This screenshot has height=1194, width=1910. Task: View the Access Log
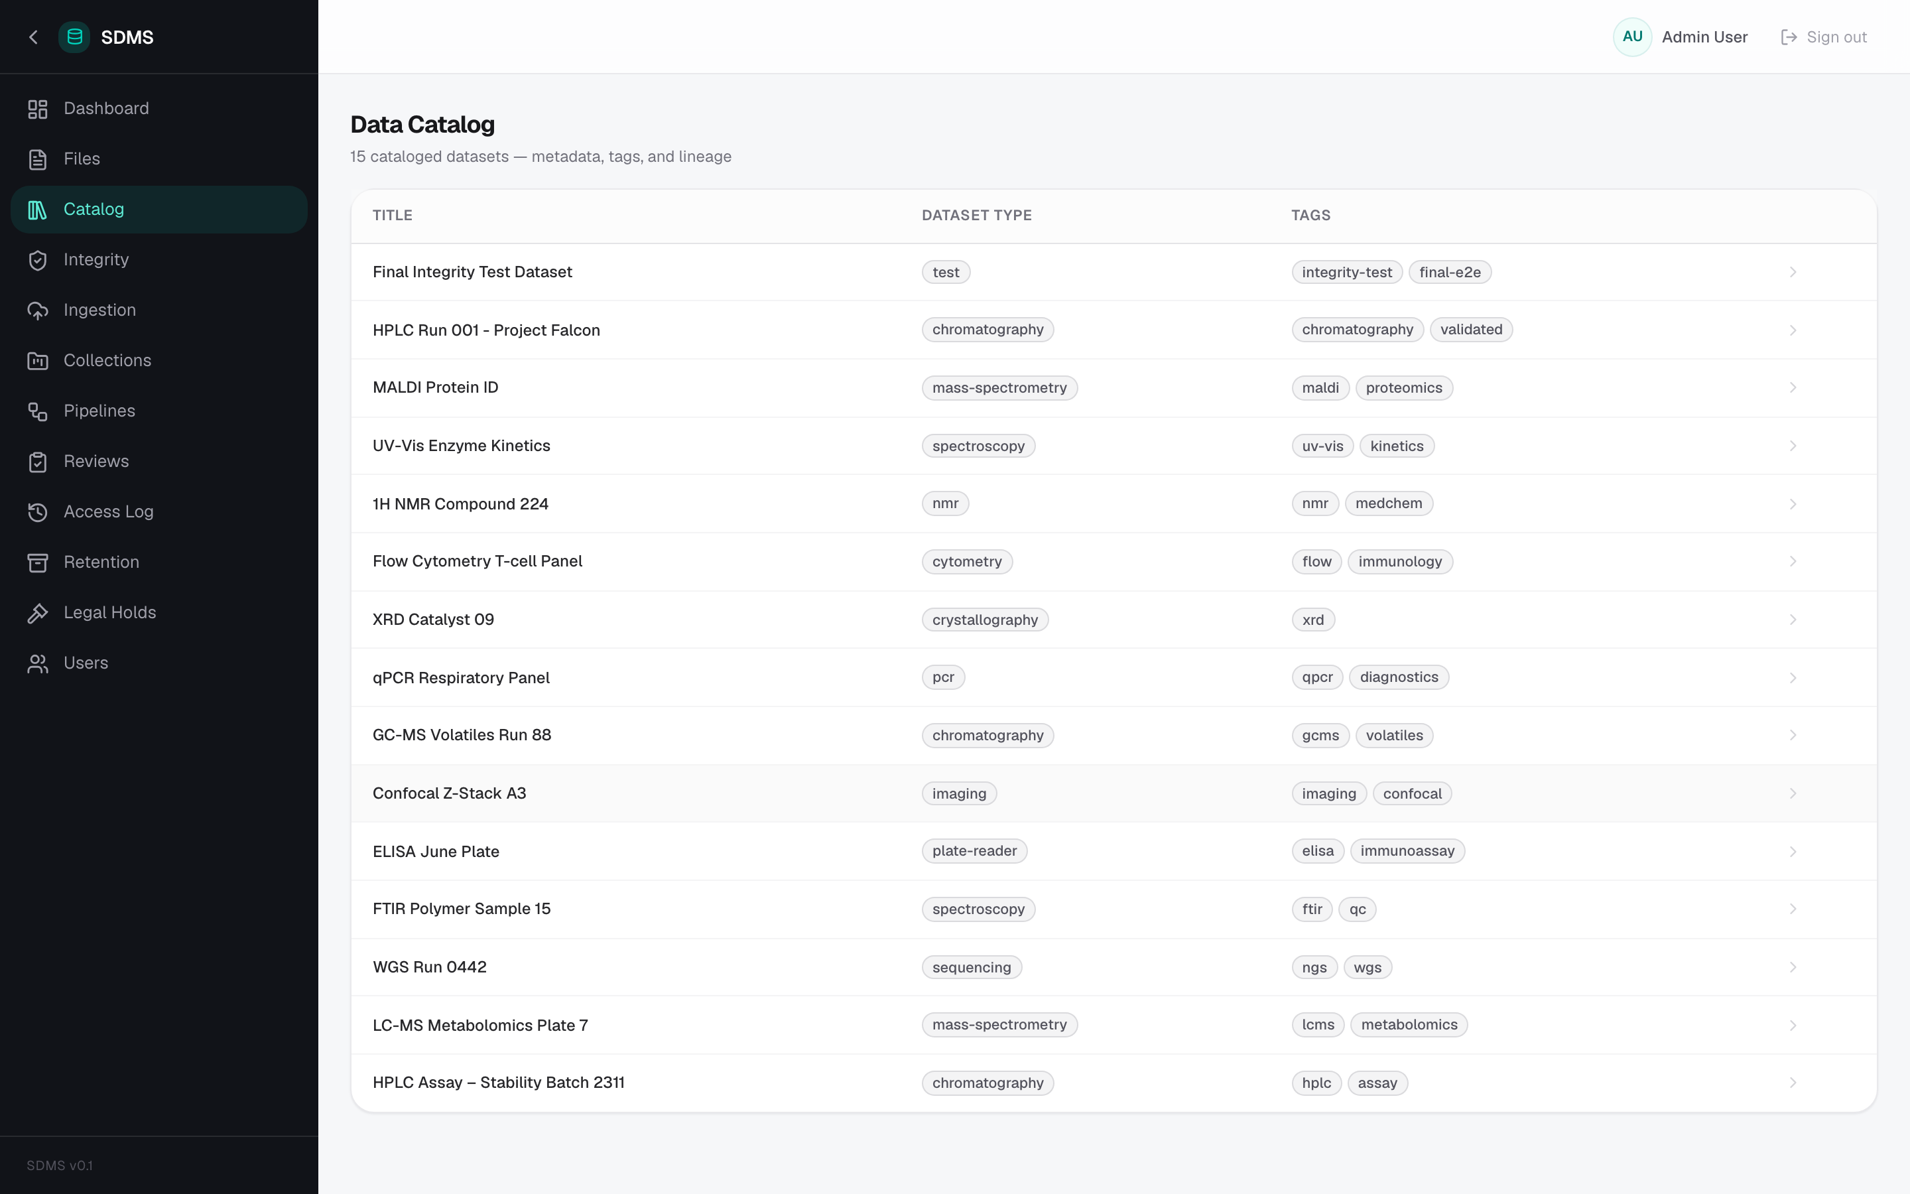coord(159,511)
